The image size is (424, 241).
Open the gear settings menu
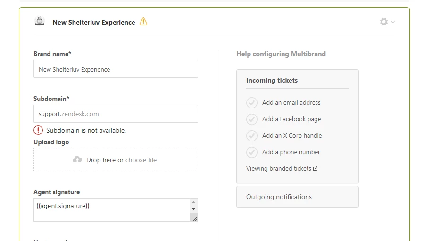[387, 22]
